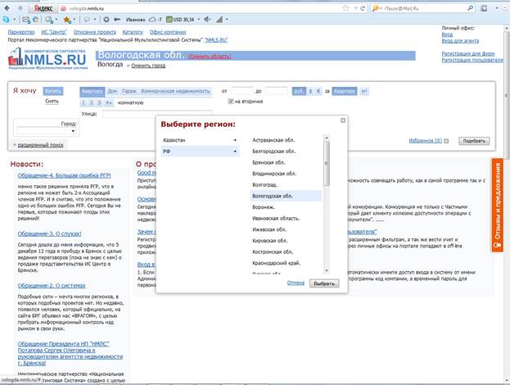Click the speech bubble toolbar icon
This screenshot has width=510, height=385.
click(x=87, y=20)
